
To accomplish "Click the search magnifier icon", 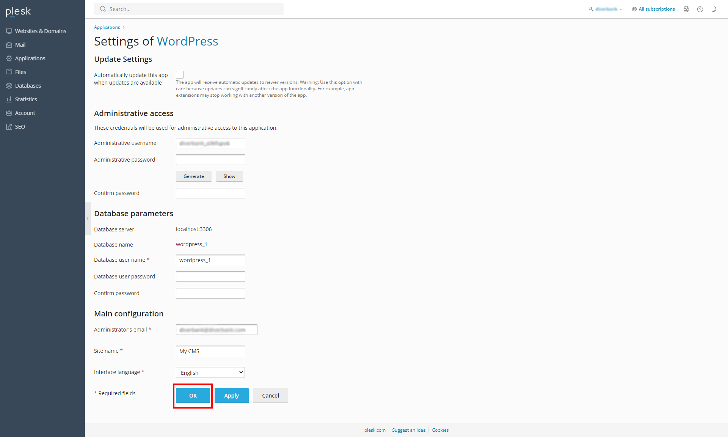I will coord(103,9).
